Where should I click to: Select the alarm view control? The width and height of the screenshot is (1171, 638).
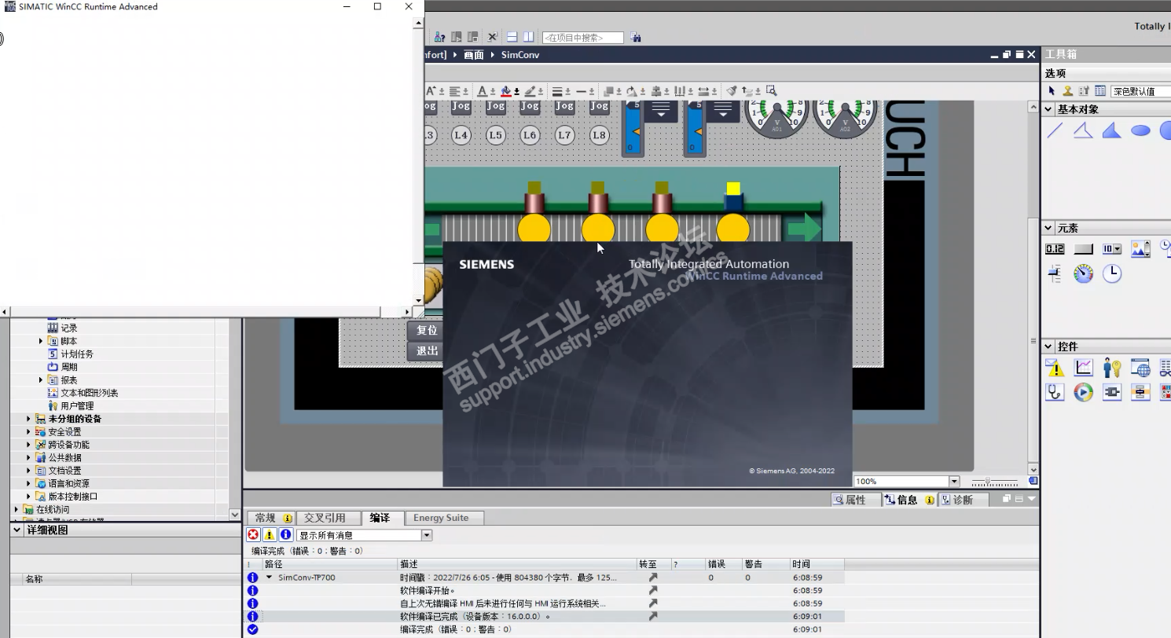click(x=1055, y=367)
